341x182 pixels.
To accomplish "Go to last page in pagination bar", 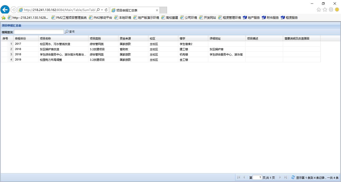I will 285,177.
